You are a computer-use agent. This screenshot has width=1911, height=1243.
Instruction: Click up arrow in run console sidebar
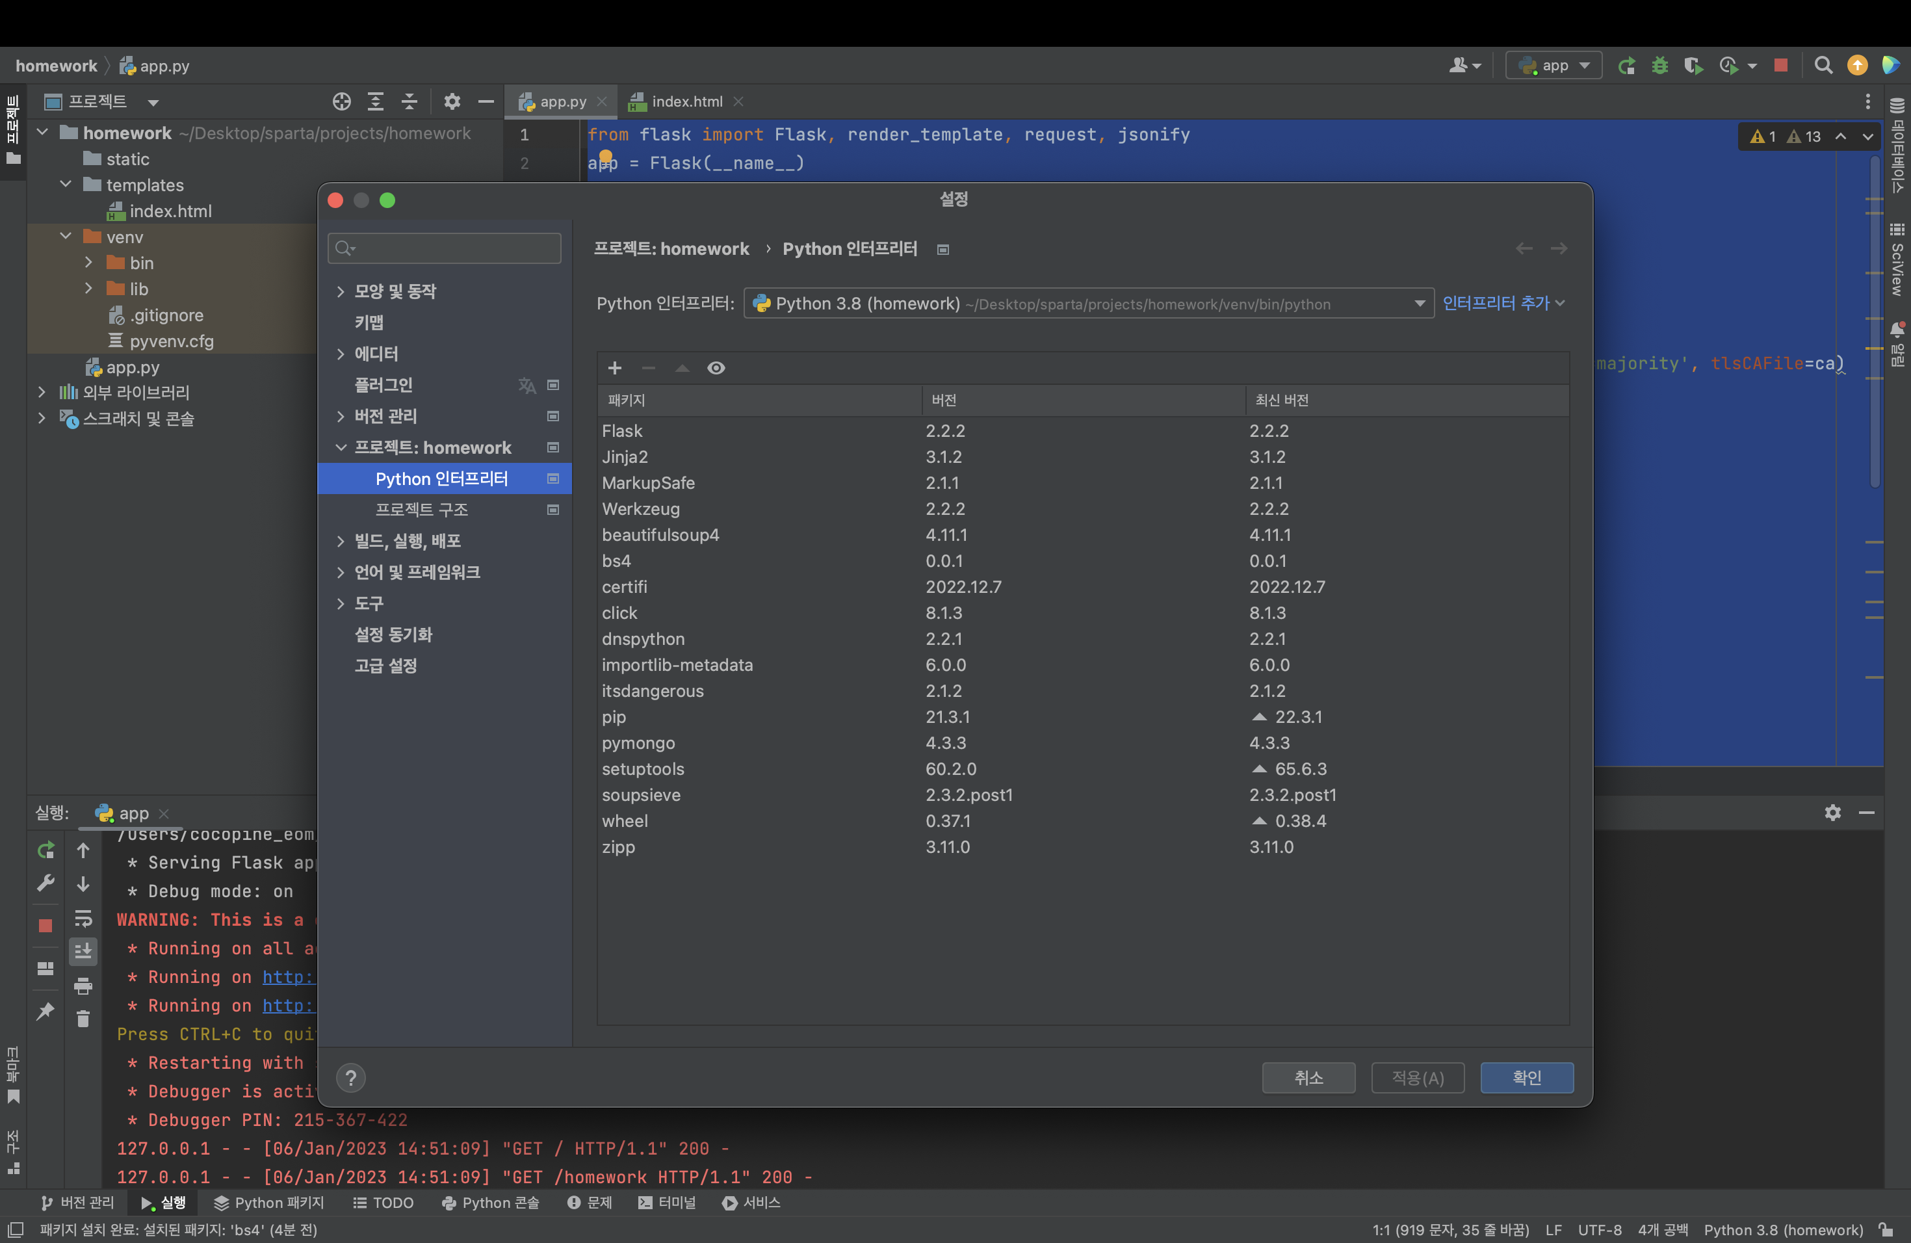pos(83,850)
